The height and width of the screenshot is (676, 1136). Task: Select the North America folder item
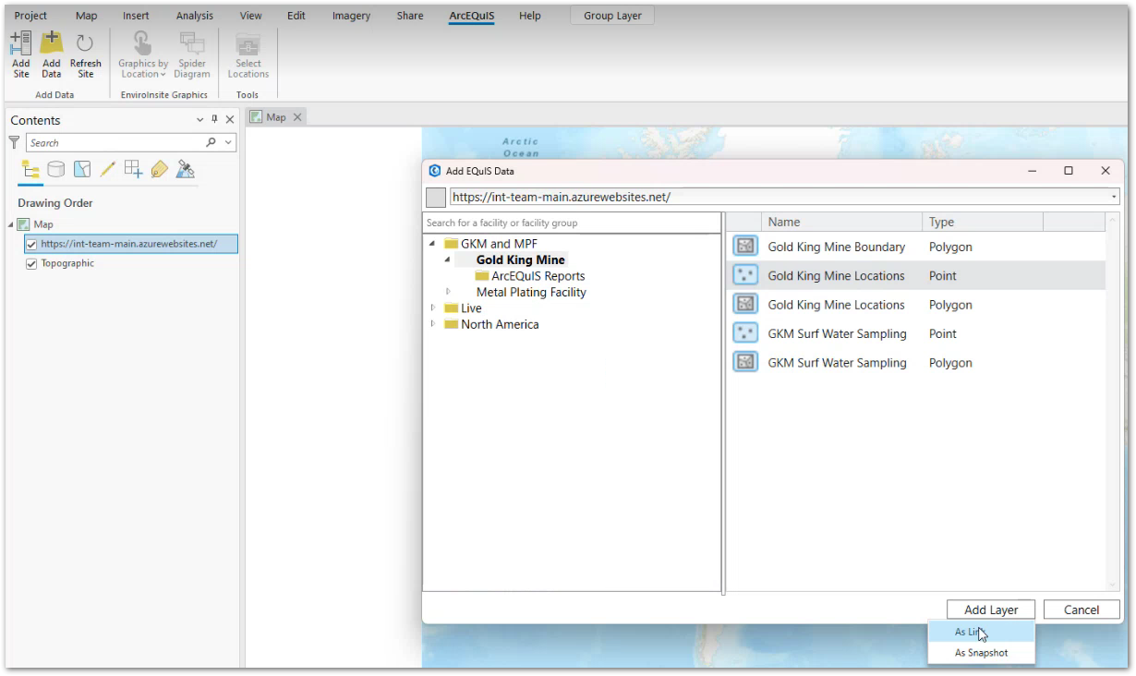[500, 324]
